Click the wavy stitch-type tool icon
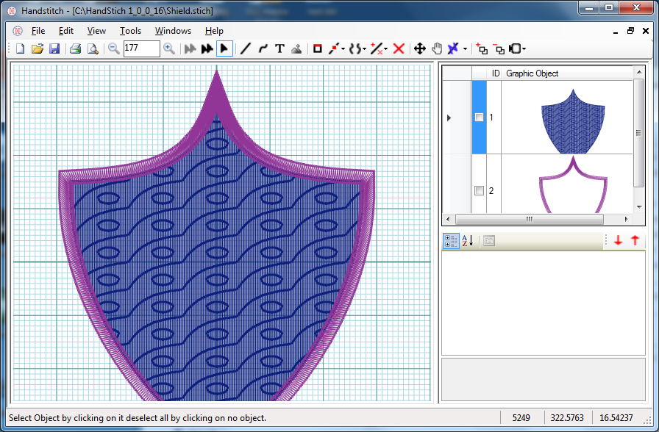 pyautogui.click(x=355, y=48)
